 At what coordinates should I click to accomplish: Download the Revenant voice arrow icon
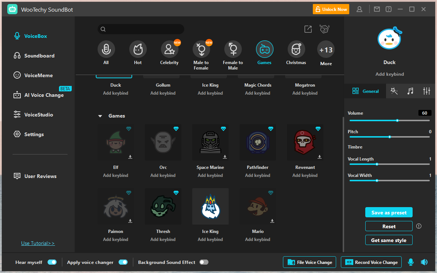319,157
